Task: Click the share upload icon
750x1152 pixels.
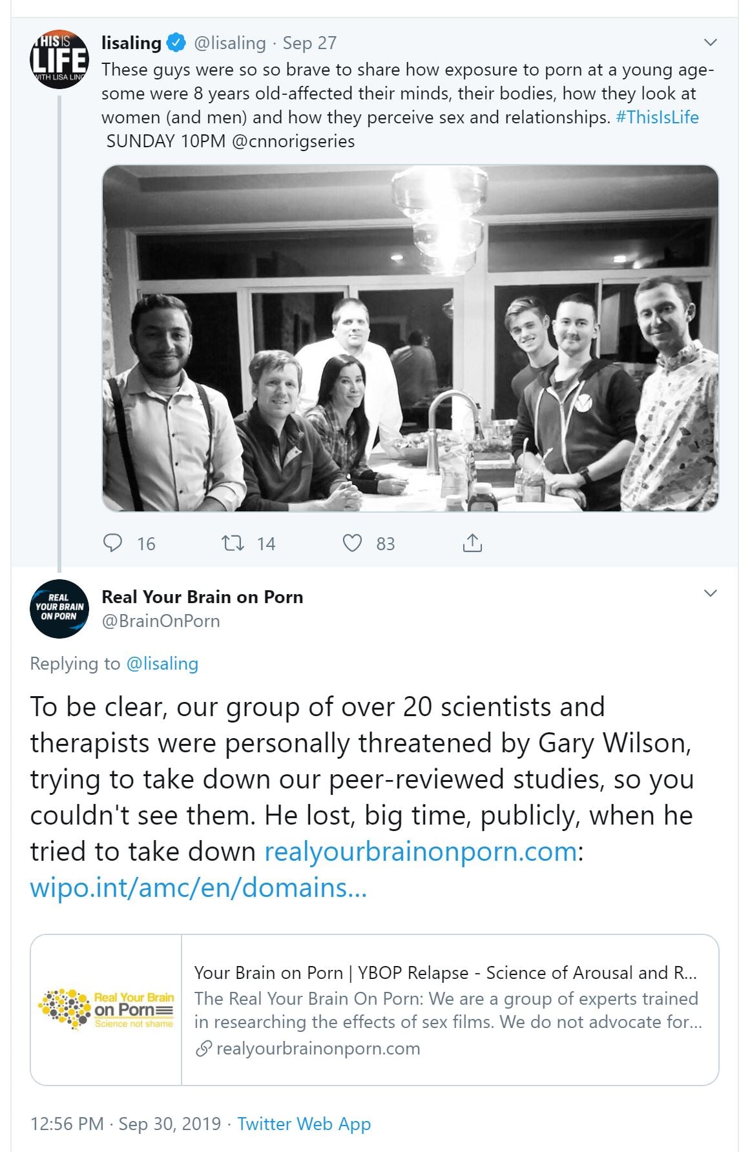Action: point(472,543)
